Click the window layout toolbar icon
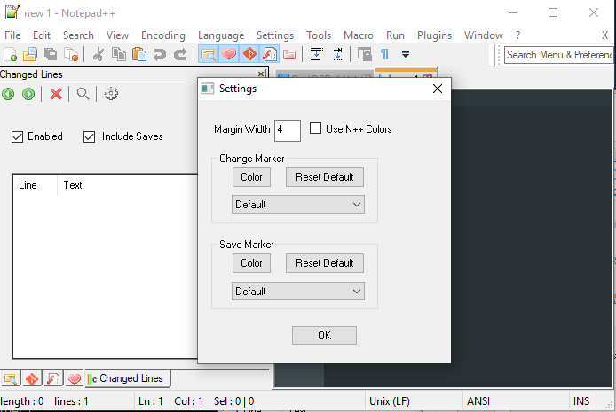The height and width of the screenshot is (412, 616). [365, 54]
